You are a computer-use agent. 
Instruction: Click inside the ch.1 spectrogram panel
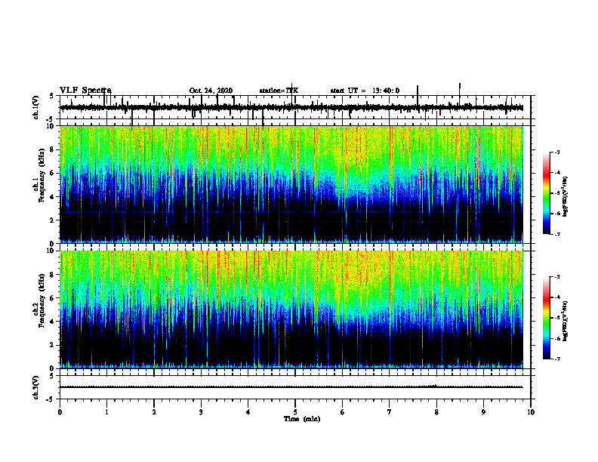[x=291, y=184]
